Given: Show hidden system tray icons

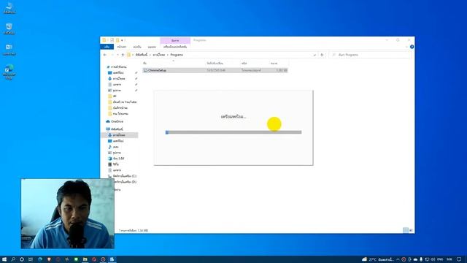Looking at the screenshot, I should [x=398, y=259].
